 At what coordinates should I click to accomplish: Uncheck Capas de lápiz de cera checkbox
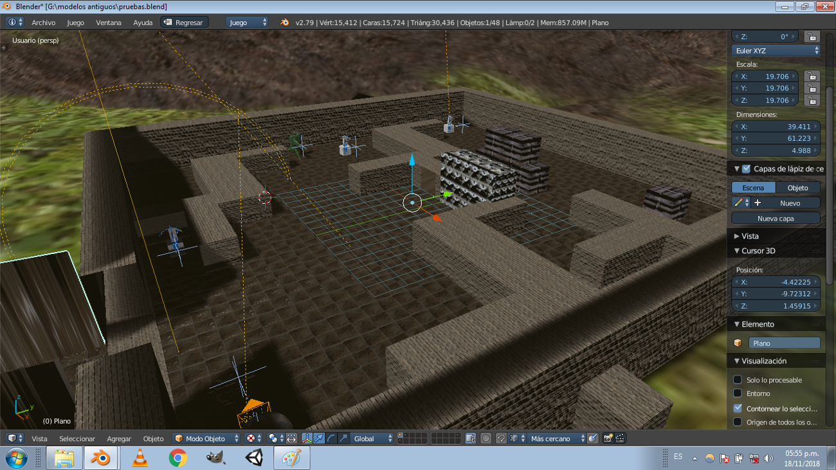pyautogui.click(x=746, y=169)
